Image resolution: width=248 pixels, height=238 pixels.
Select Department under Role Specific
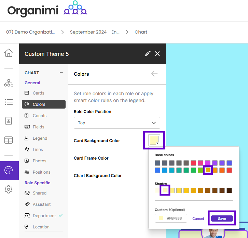click(44, 216)
